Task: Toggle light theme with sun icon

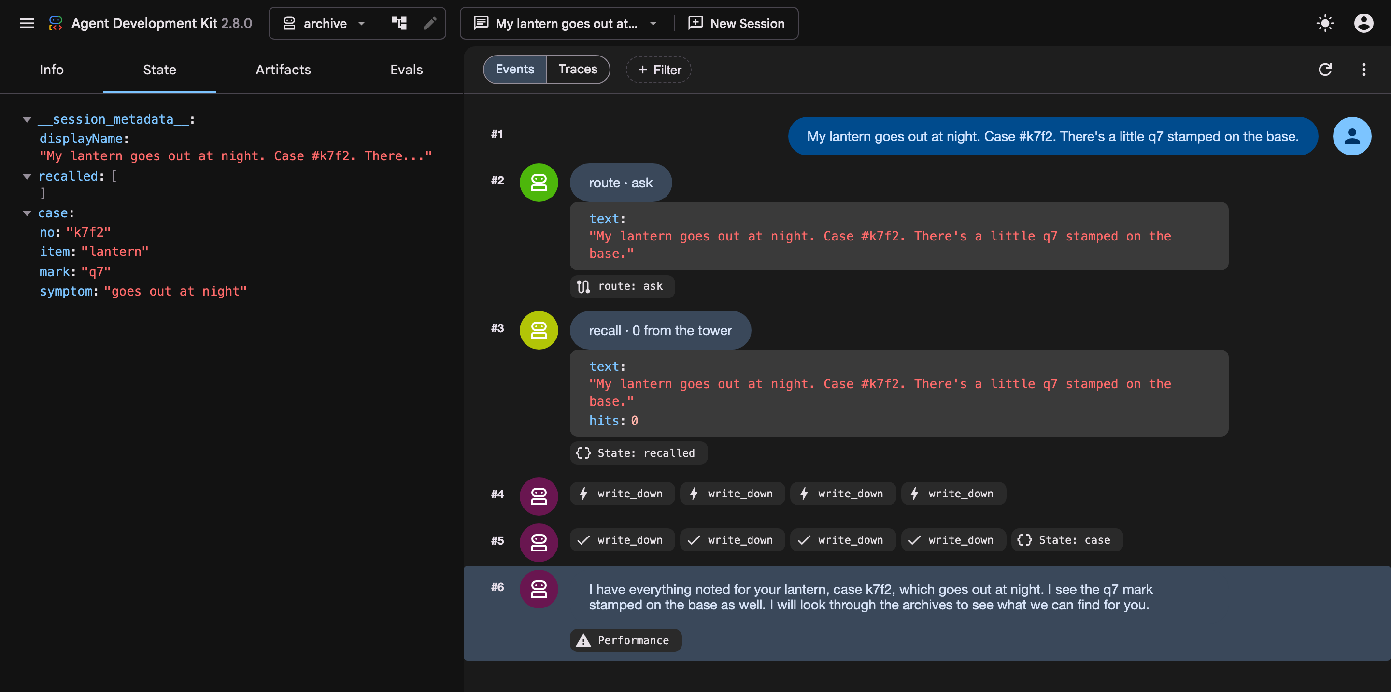Action: [x=1324, y=23]
